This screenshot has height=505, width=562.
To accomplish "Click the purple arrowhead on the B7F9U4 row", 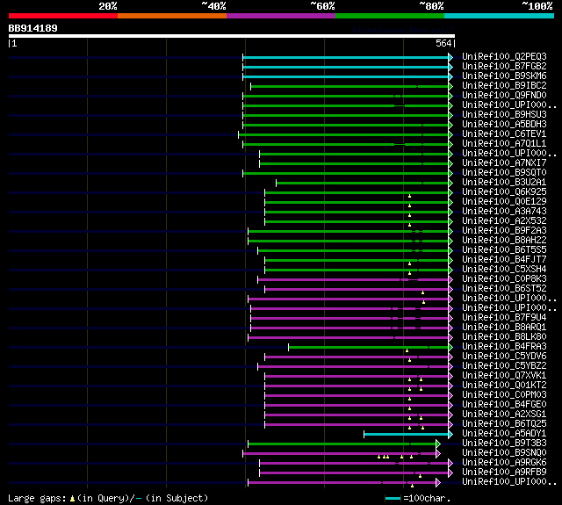I will (450, 318).
